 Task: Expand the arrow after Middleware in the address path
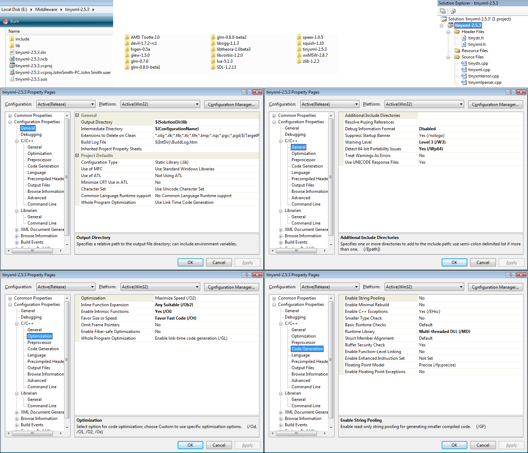[61, 10]
